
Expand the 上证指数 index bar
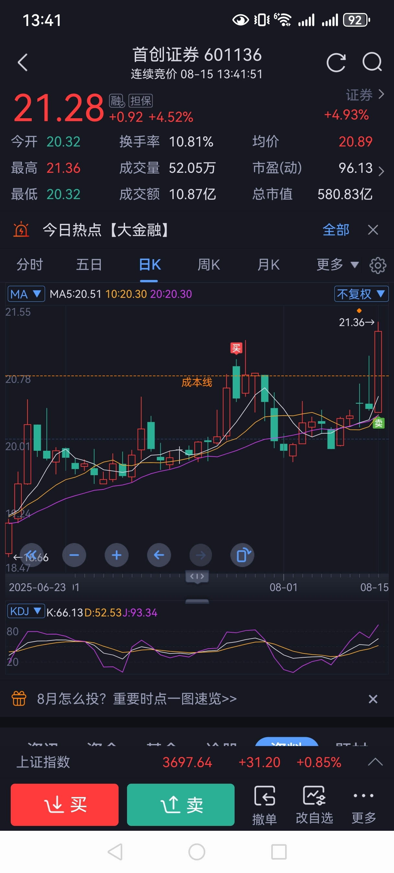pyautogui.click(x=375, y=762)
